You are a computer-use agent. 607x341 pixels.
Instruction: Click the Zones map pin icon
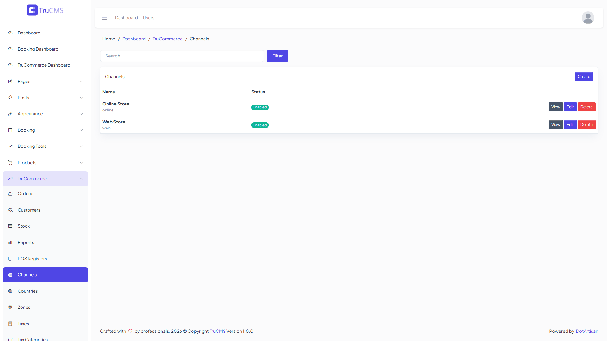point(10,307)
